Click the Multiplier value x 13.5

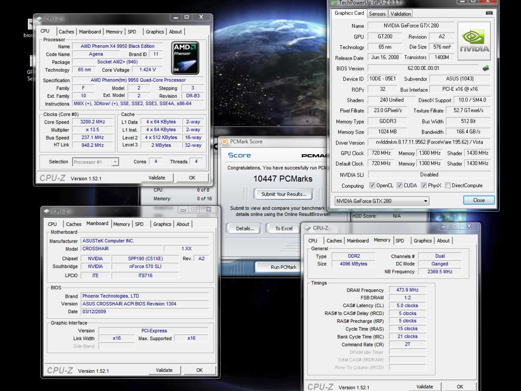pos(93,130)
